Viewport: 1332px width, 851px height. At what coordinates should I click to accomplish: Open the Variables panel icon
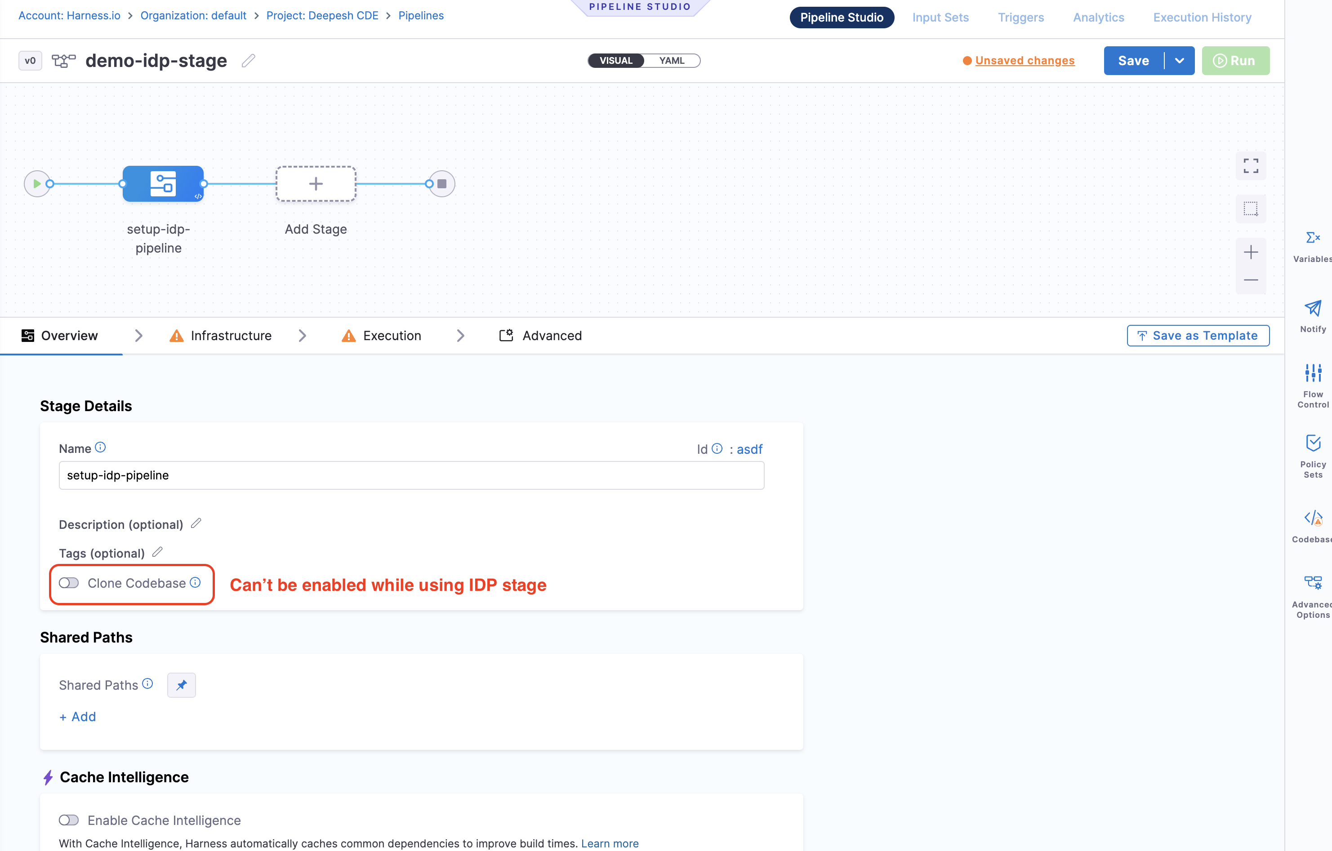point(1312,238)
